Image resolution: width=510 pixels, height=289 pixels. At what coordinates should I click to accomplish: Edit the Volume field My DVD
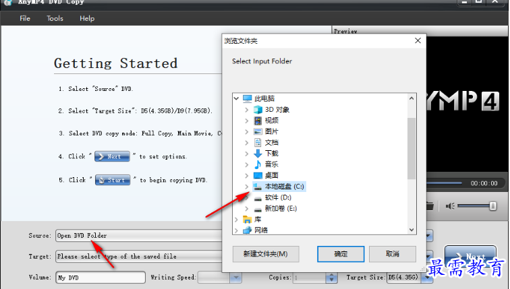(x=101, y=278)
